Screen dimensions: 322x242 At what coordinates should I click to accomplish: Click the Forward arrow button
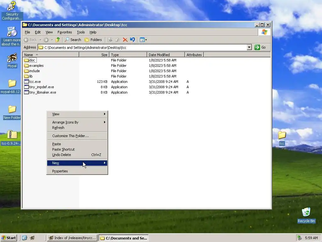coord(46,40)
